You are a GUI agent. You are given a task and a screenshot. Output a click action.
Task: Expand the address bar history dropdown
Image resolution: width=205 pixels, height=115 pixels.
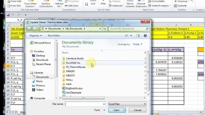(x=100, y=29)
